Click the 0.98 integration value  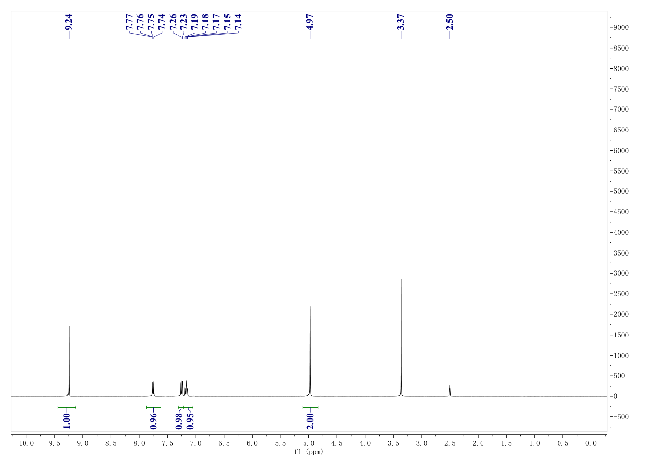coord(179,421)
